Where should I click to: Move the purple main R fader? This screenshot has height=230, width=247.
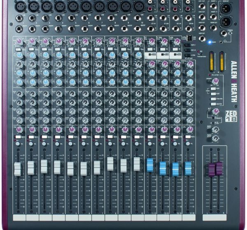coord(219,169)
